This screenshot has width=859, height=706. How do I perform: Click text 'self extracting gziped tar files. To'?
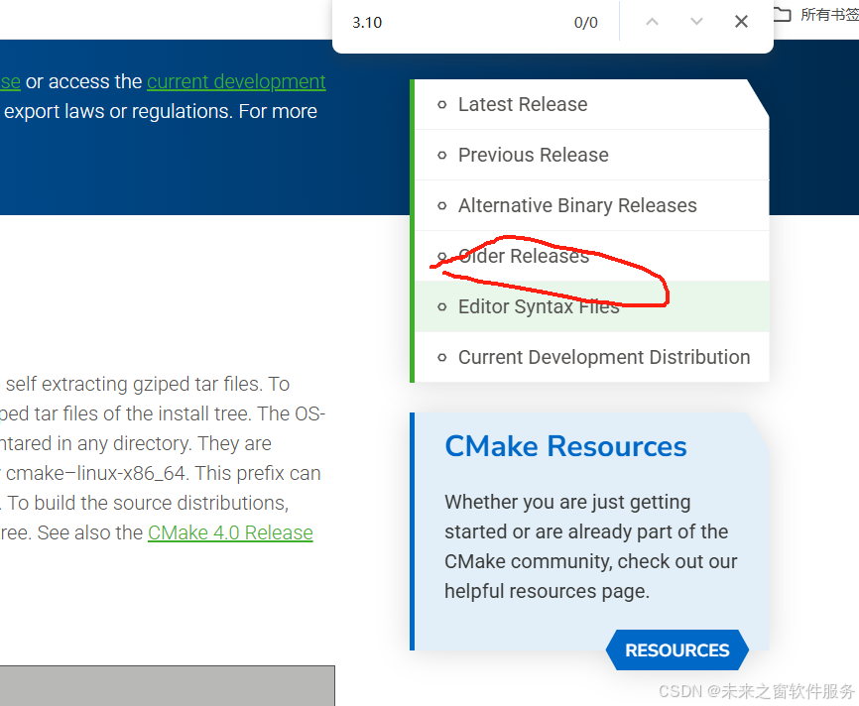point(148,384)
